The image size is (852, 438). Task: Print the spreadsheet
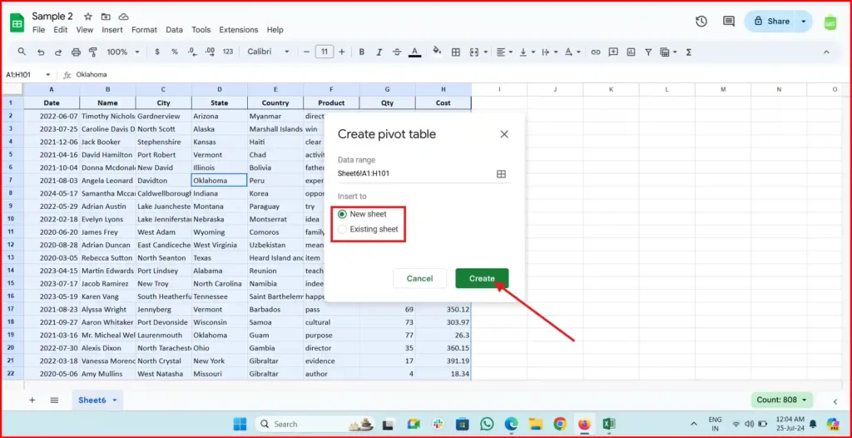point(76,52)
